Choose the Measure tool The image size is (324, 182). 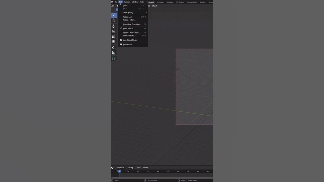pyautogui.click(x=114, y=53)
